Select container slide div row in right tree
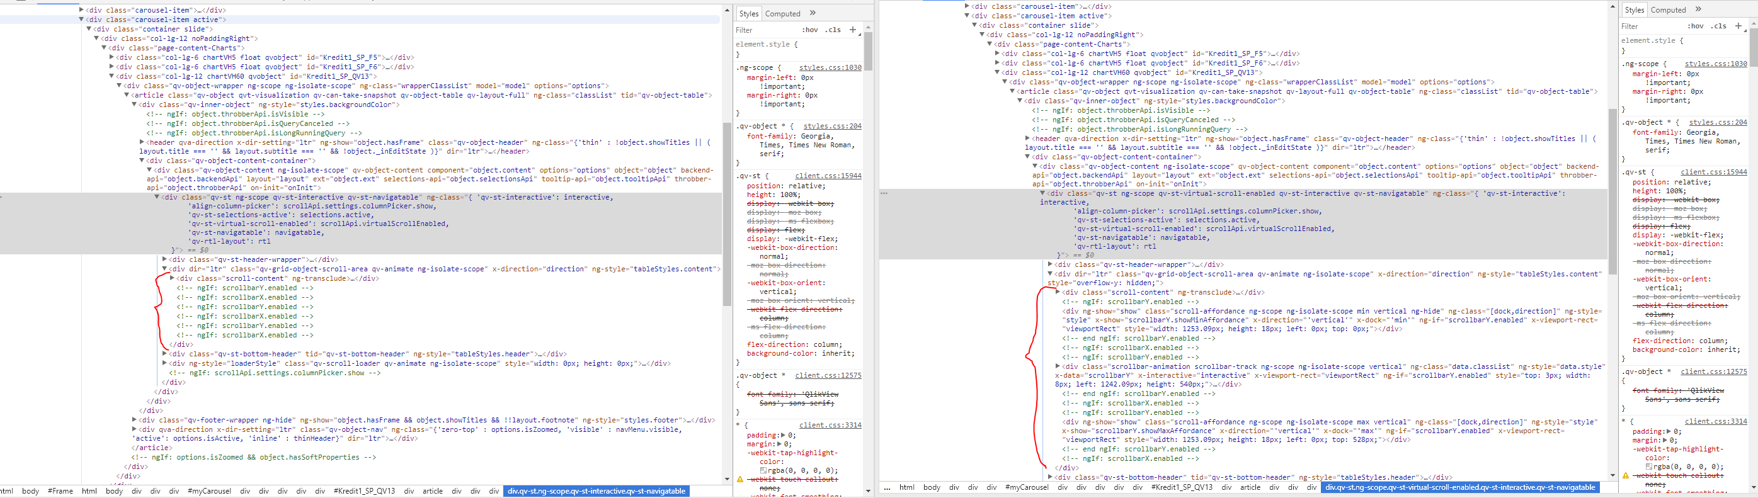 (1038, 25)
